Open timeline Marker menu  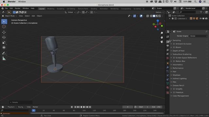tap(35, 107)
